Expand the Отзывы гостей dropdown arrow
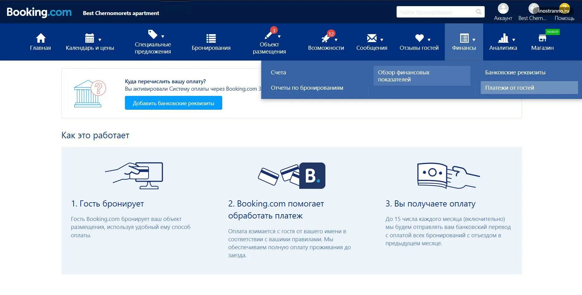Screen dimensions: 582x295 pyautogui.click(x=429, y=40)
